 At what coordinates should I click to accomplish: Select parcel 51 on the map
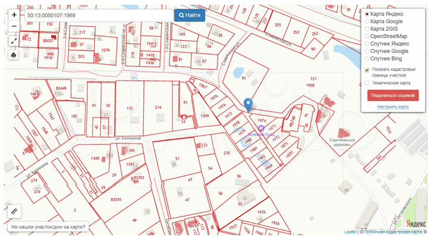tap(177, 158)
